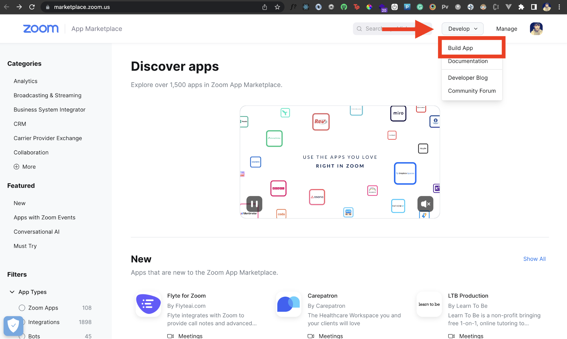Click the user profile avatar
The height and width of the screenshot is (339, 567).
536,29
